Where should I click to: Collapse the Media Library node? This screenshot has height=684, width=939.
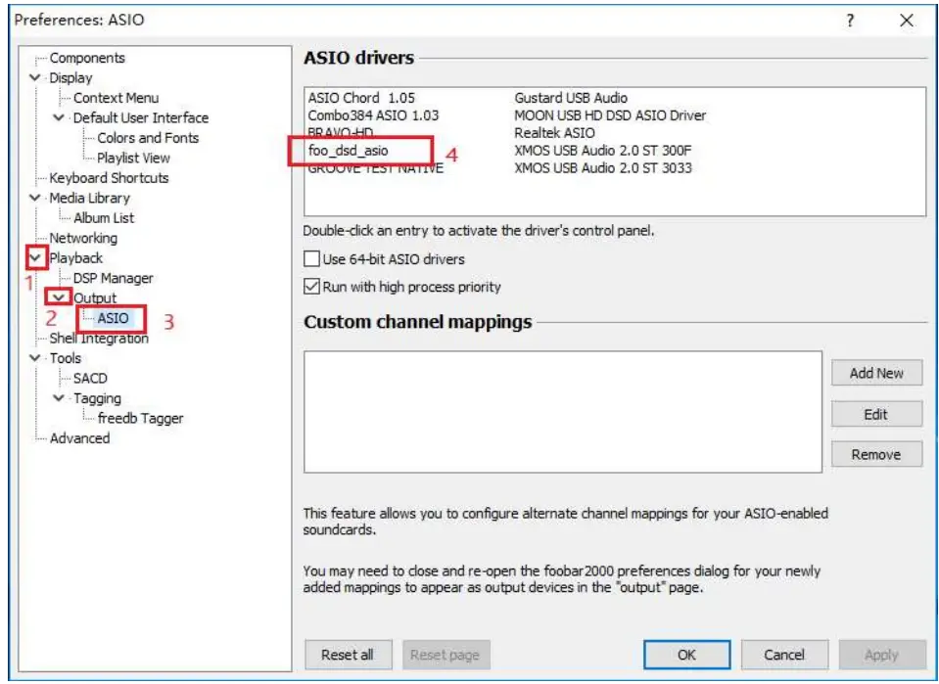(x=37, y=198)
